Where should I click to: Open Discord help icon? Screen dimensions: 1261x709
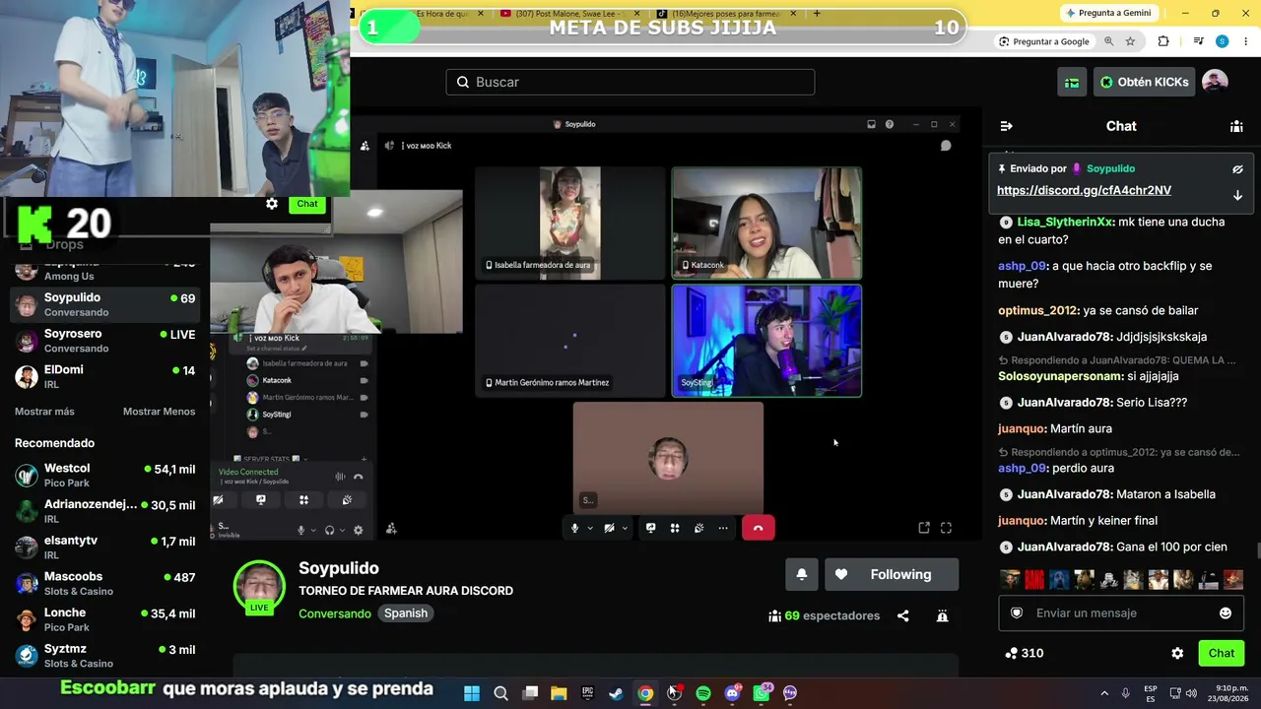pos(890,124)
